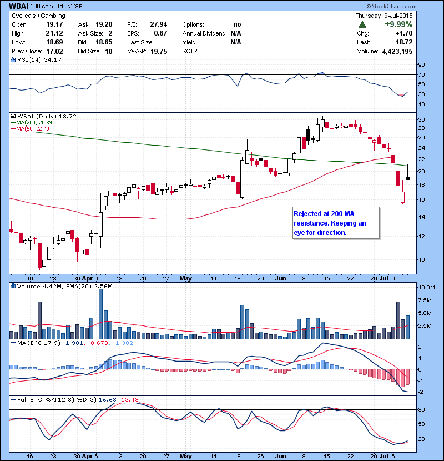Click the StockCharts.com copyright text
The height and width of the screenshot is (461, 444).
[x=391, y=6]
